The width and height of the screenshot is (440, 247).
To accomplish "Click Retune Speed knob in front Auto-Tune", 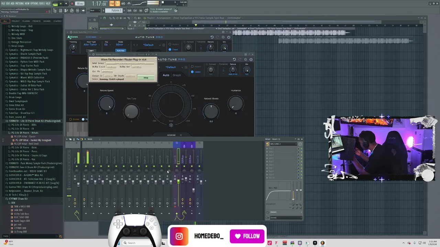I will coord(107,103).
